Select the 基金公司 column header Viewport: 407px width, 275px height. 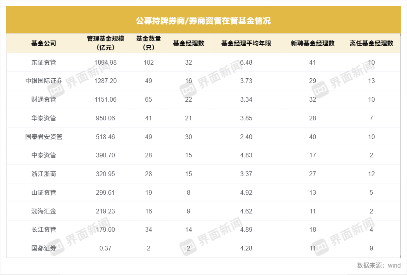pos(44,43)
